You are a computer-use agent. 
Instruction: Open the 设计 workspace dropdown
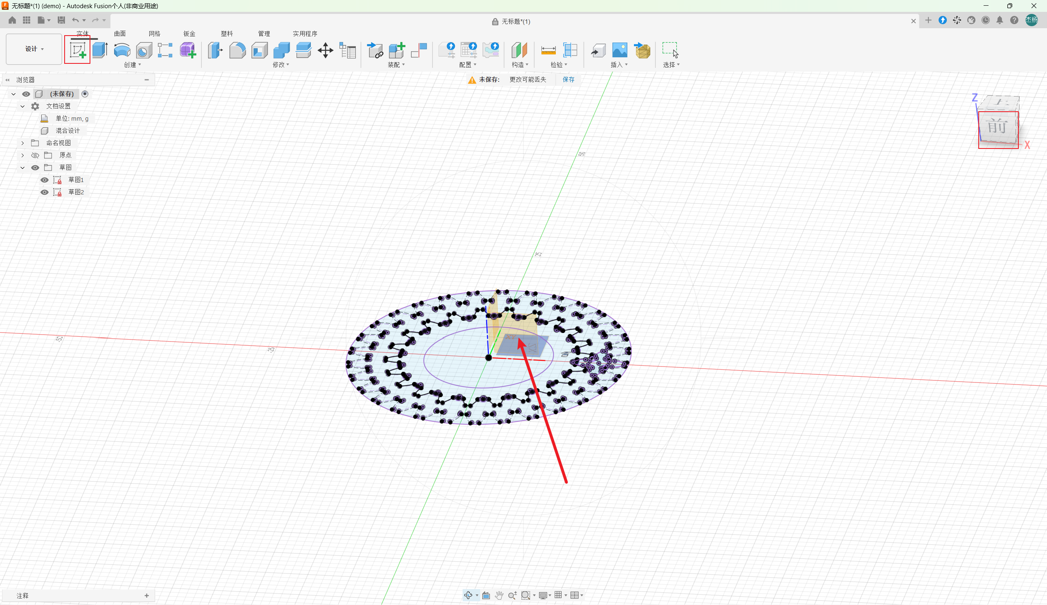34,49
